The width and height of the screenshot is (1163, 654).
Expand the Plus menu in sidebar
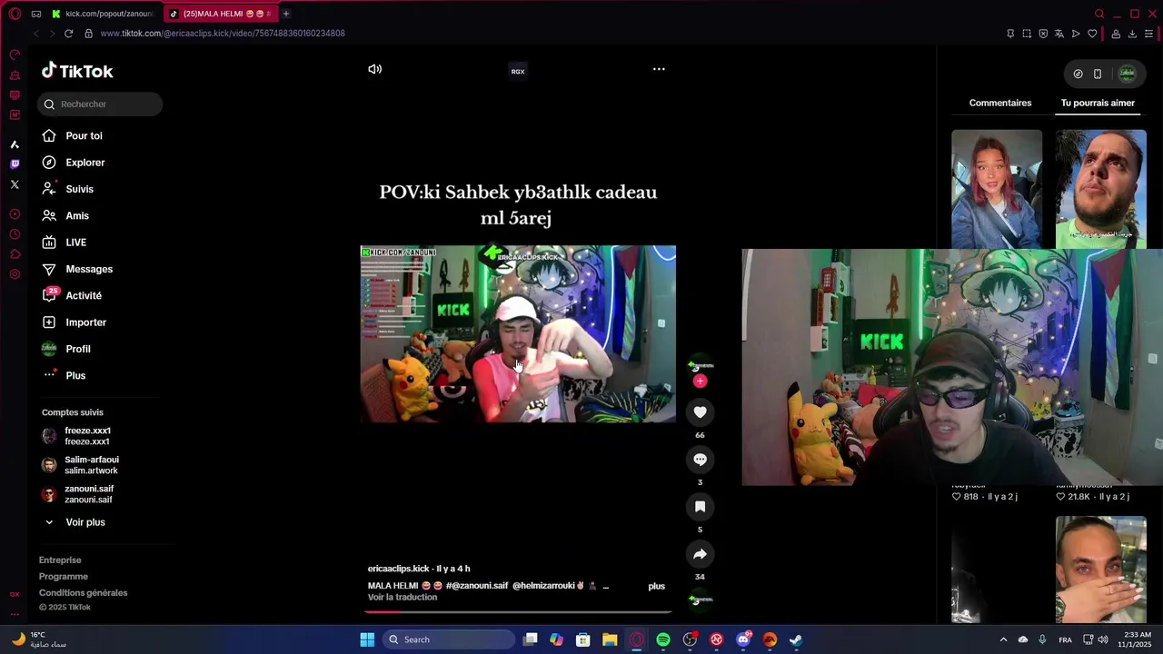click(x=64, y=376)
